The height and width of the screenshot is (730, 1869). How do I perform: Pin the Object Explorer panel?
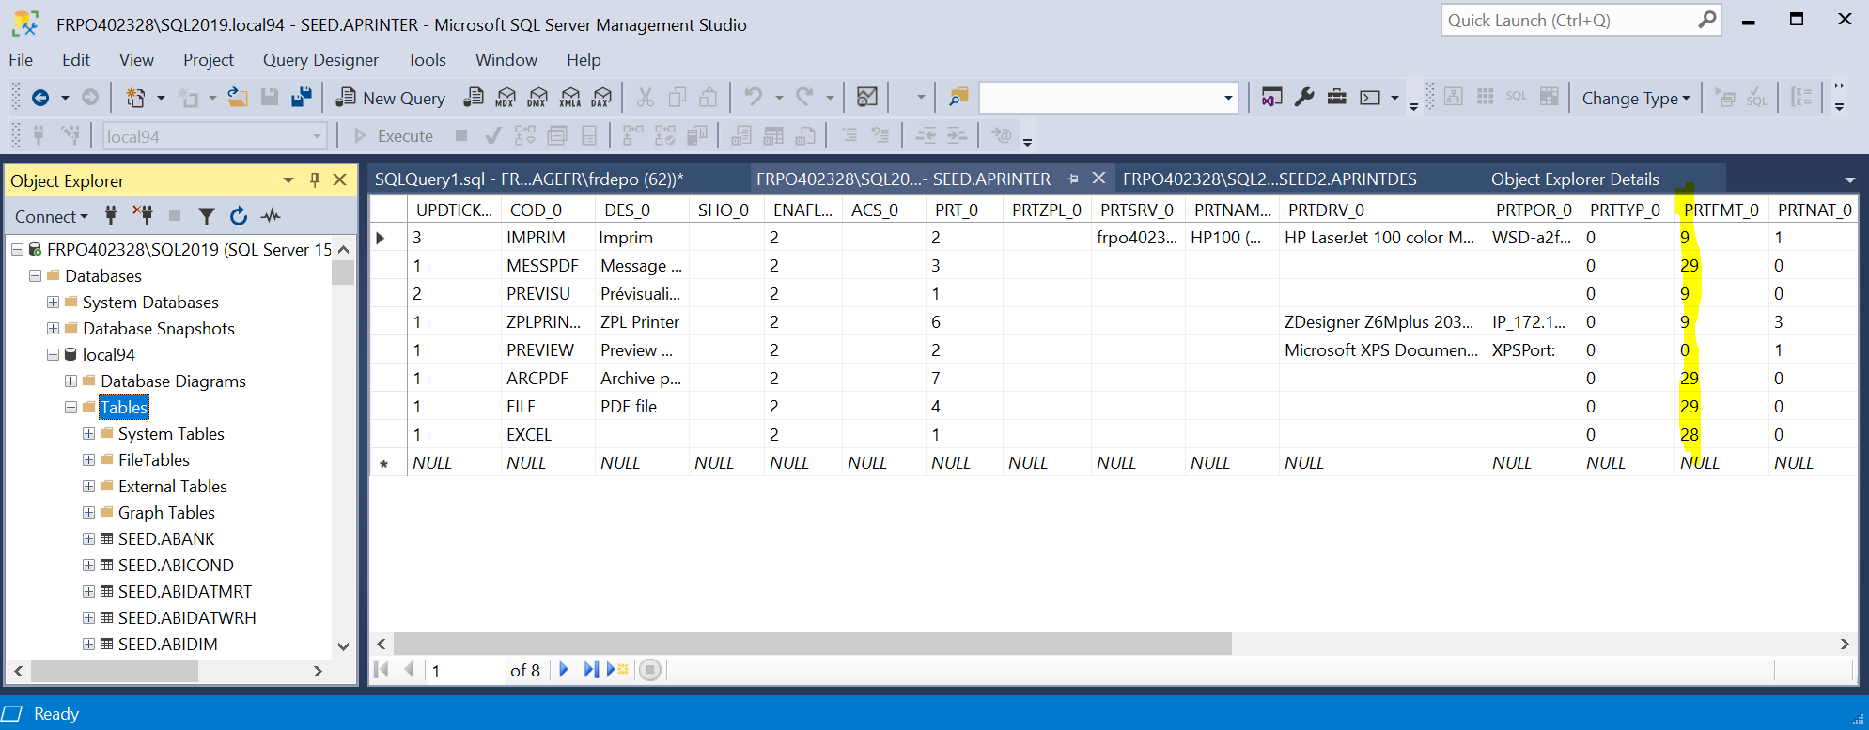315,179
